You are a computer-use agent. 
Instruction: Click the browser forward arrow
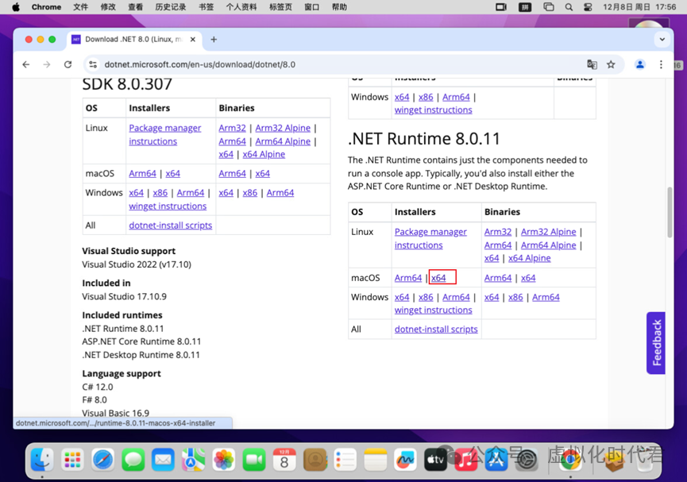tap(46, 64)
